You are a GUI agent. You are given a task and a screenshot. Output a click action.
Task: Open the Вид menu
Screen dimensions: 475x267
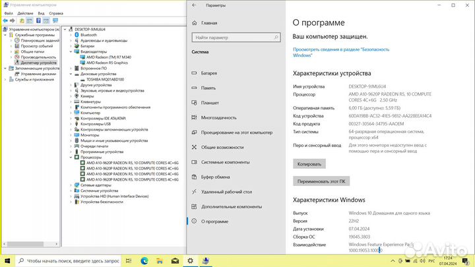click(41, 13)
